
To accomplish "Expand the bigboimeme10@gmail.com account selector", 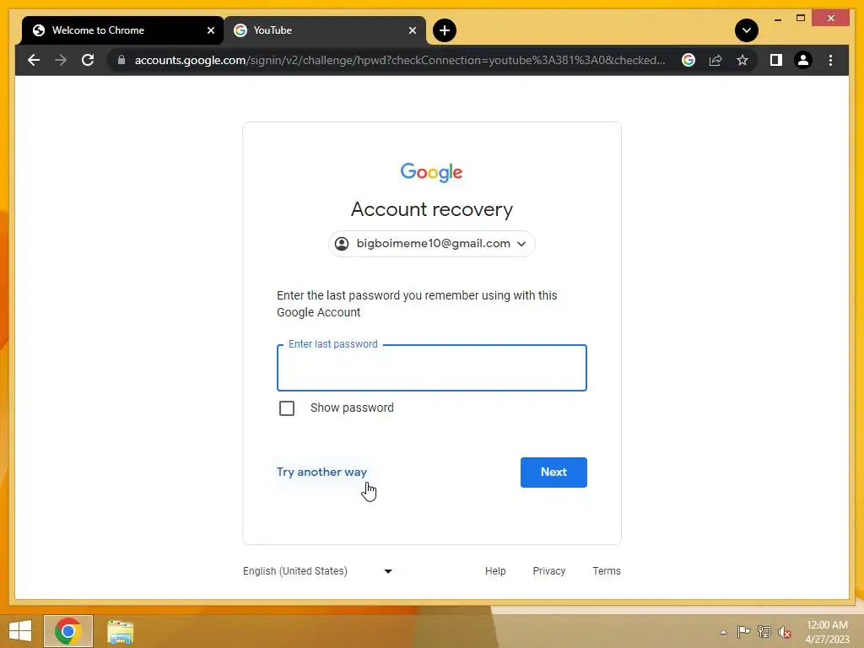I will pos(431,244).
